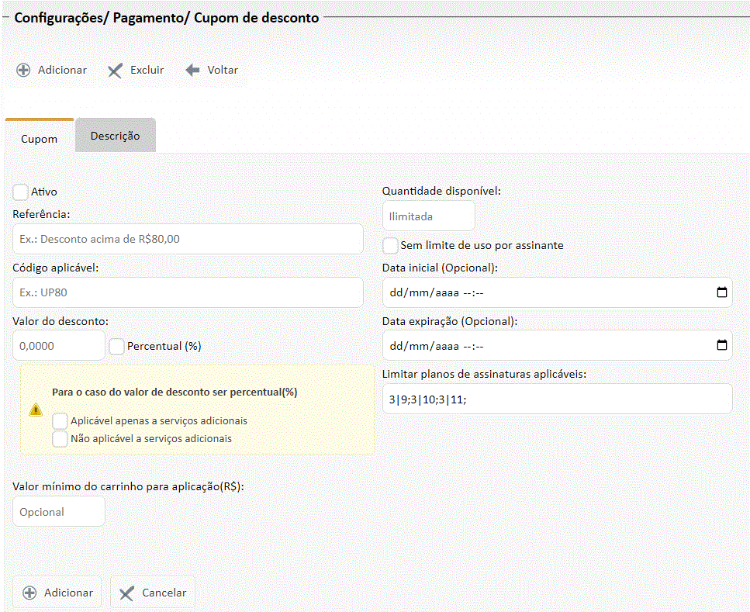This screenshot has height=612, width=750.
Task: Toggle the Percentual (%) checkbox
Action: tap(117, 347)
